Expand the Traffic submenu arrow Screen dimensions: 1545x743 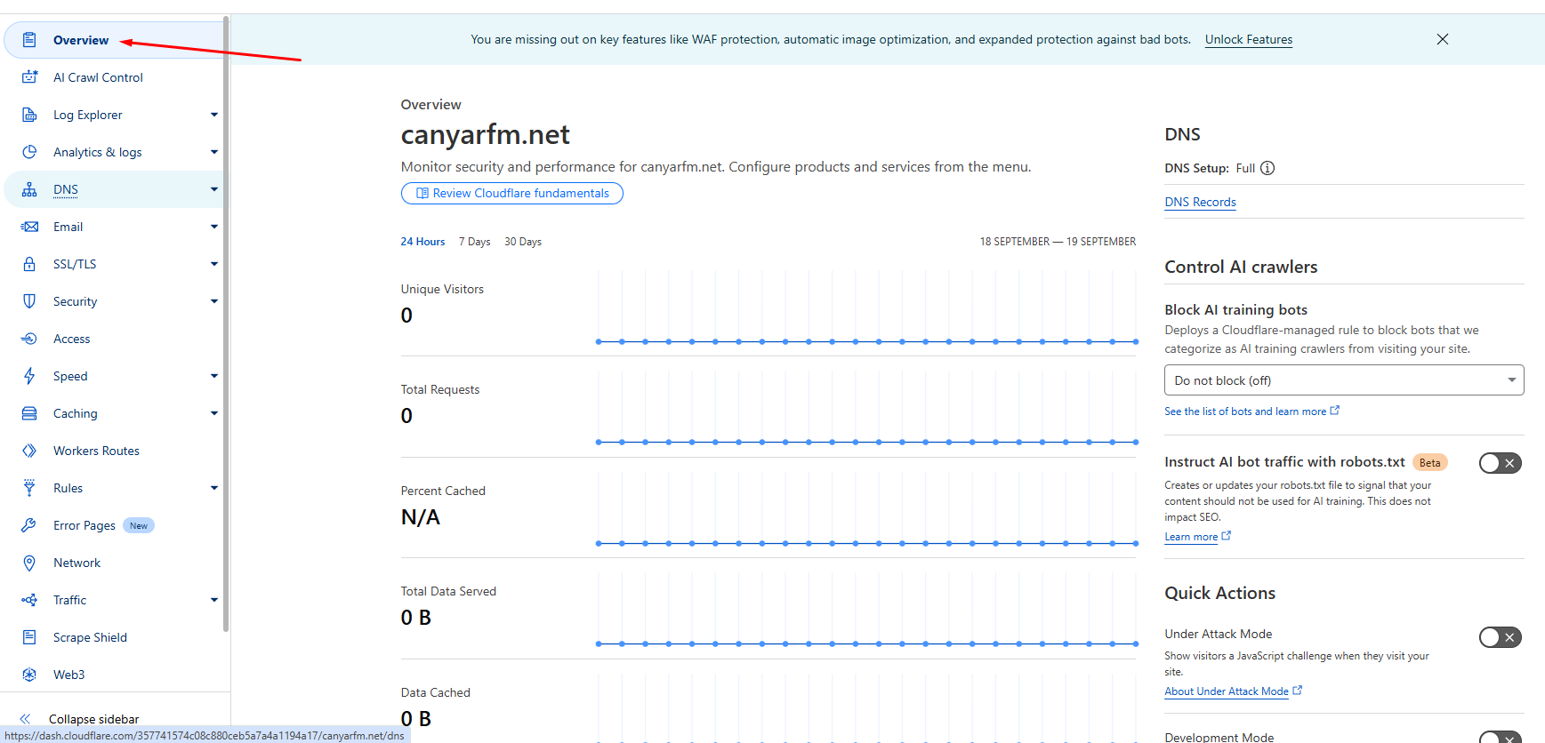point(214,600)
